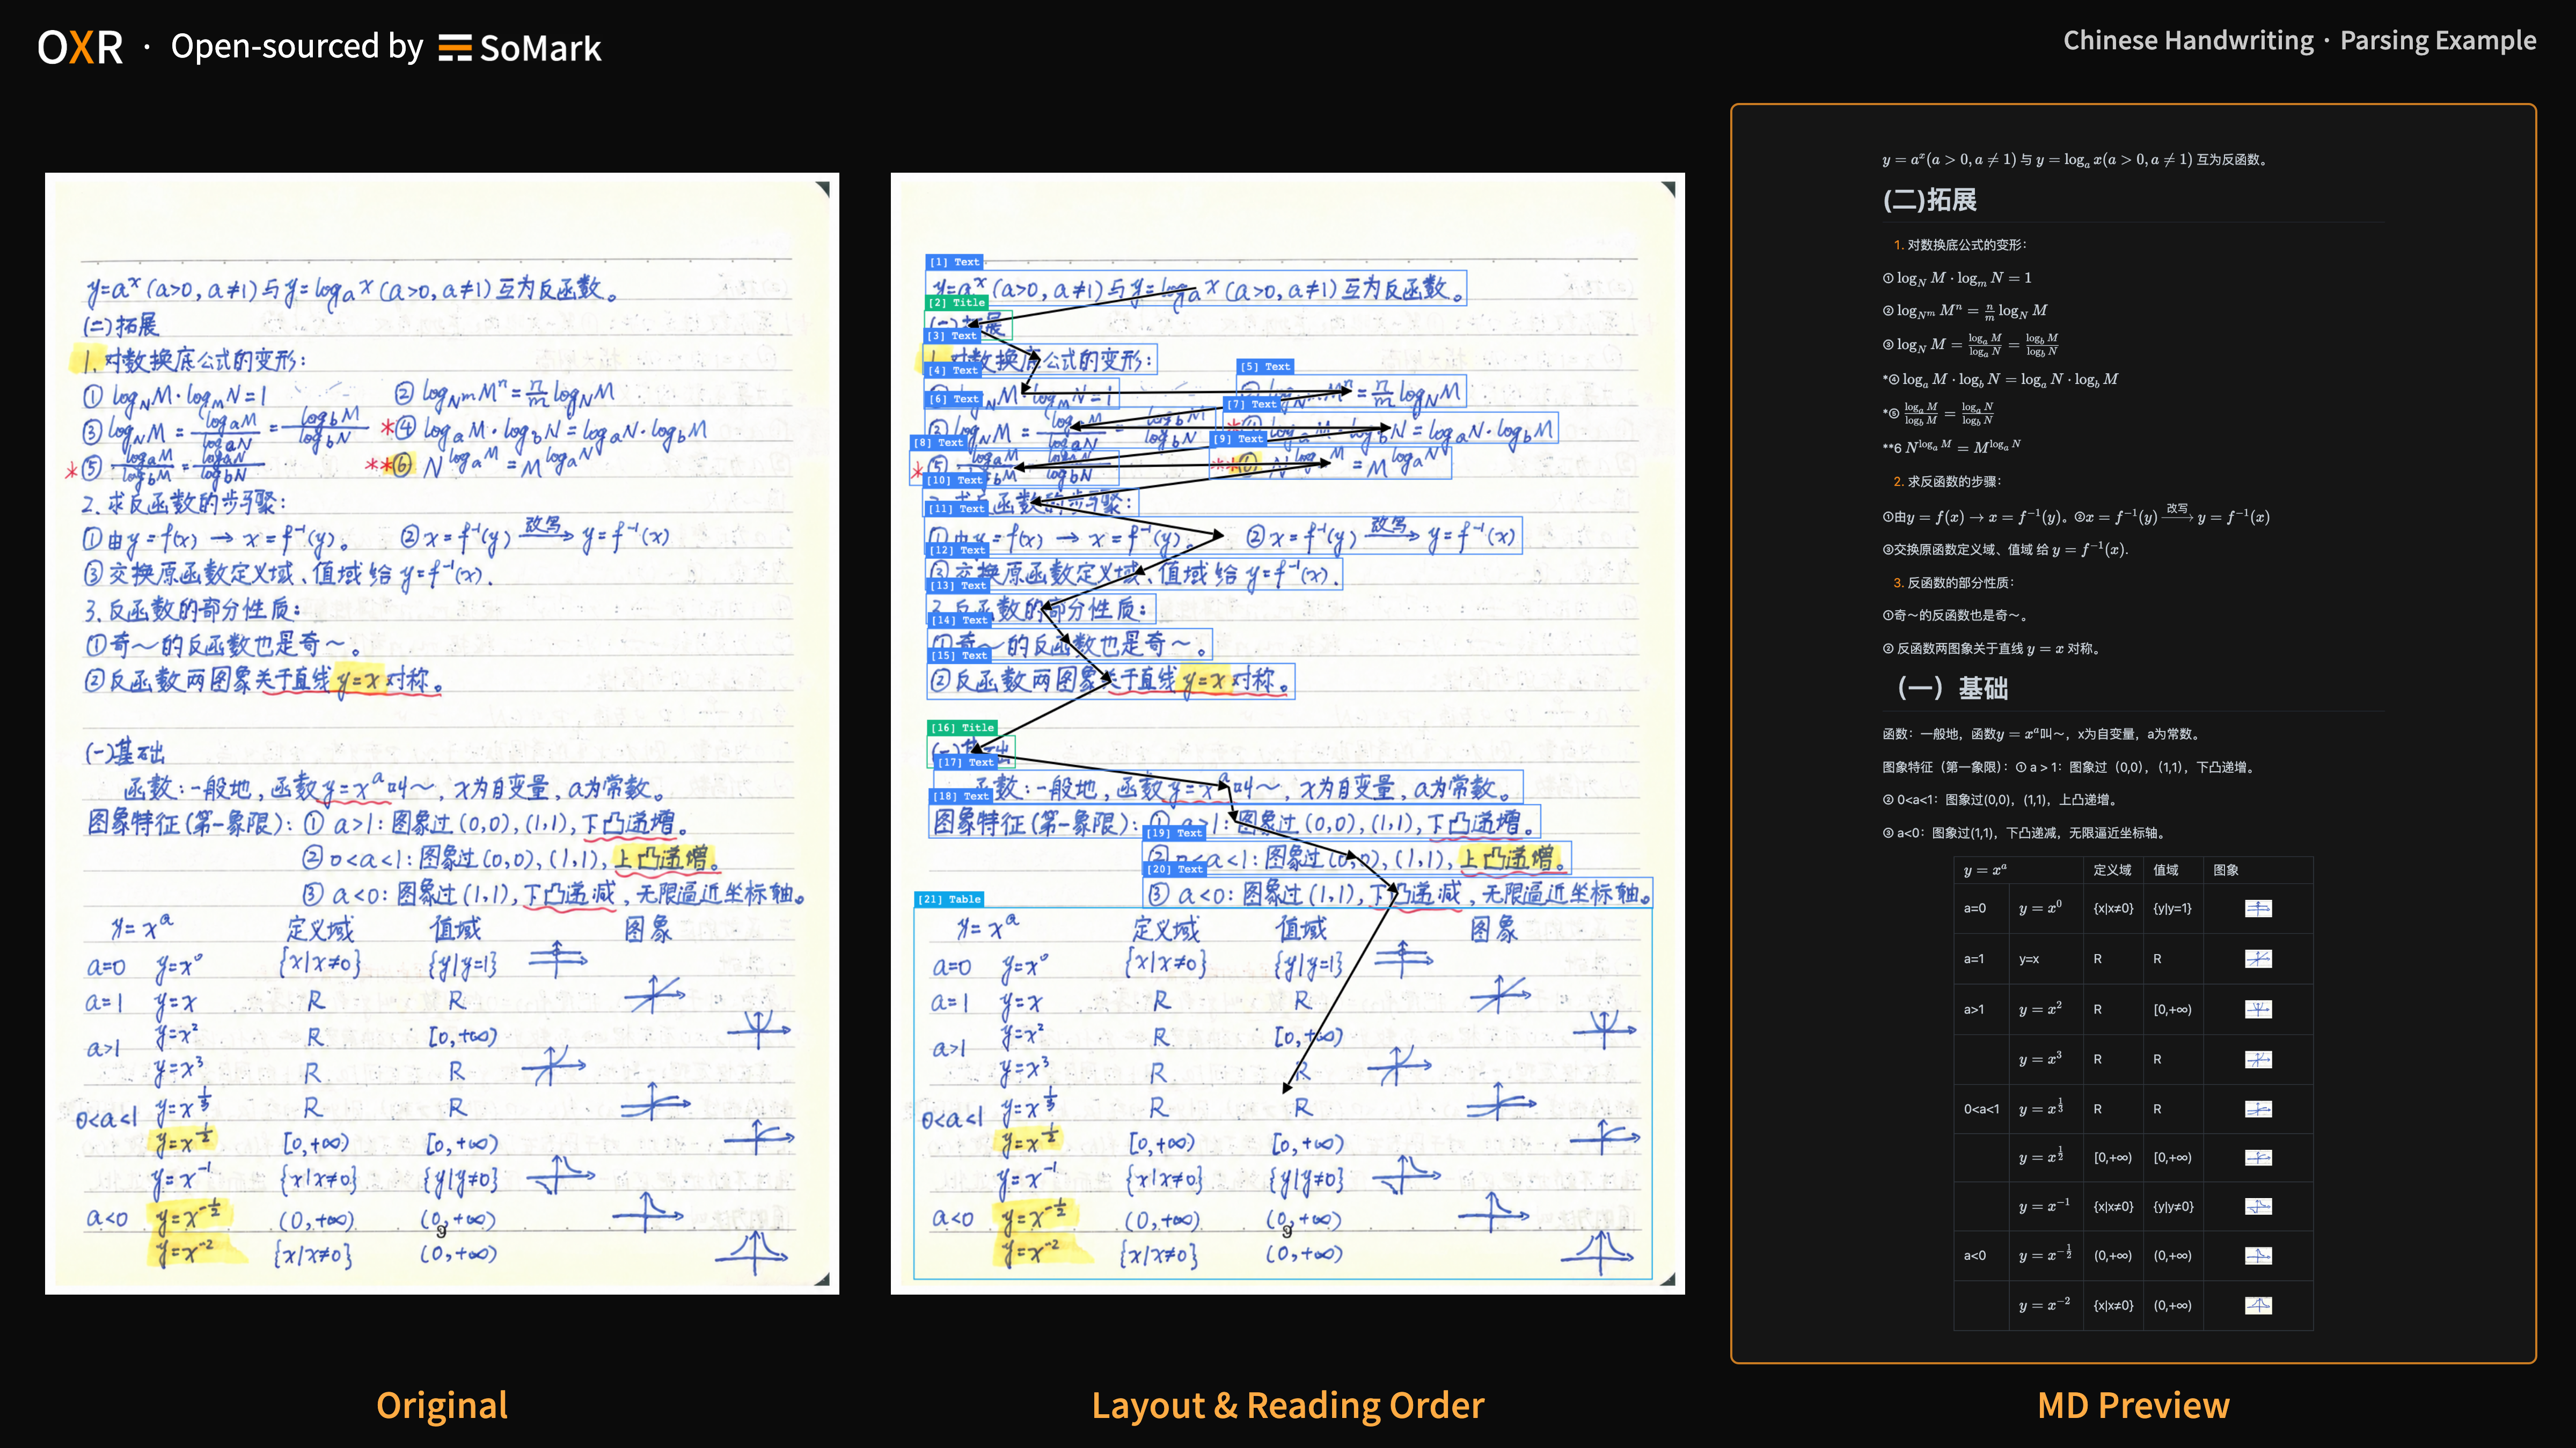Click list item '2. 求反函数的步骤:' in preview

(1947, 482)
